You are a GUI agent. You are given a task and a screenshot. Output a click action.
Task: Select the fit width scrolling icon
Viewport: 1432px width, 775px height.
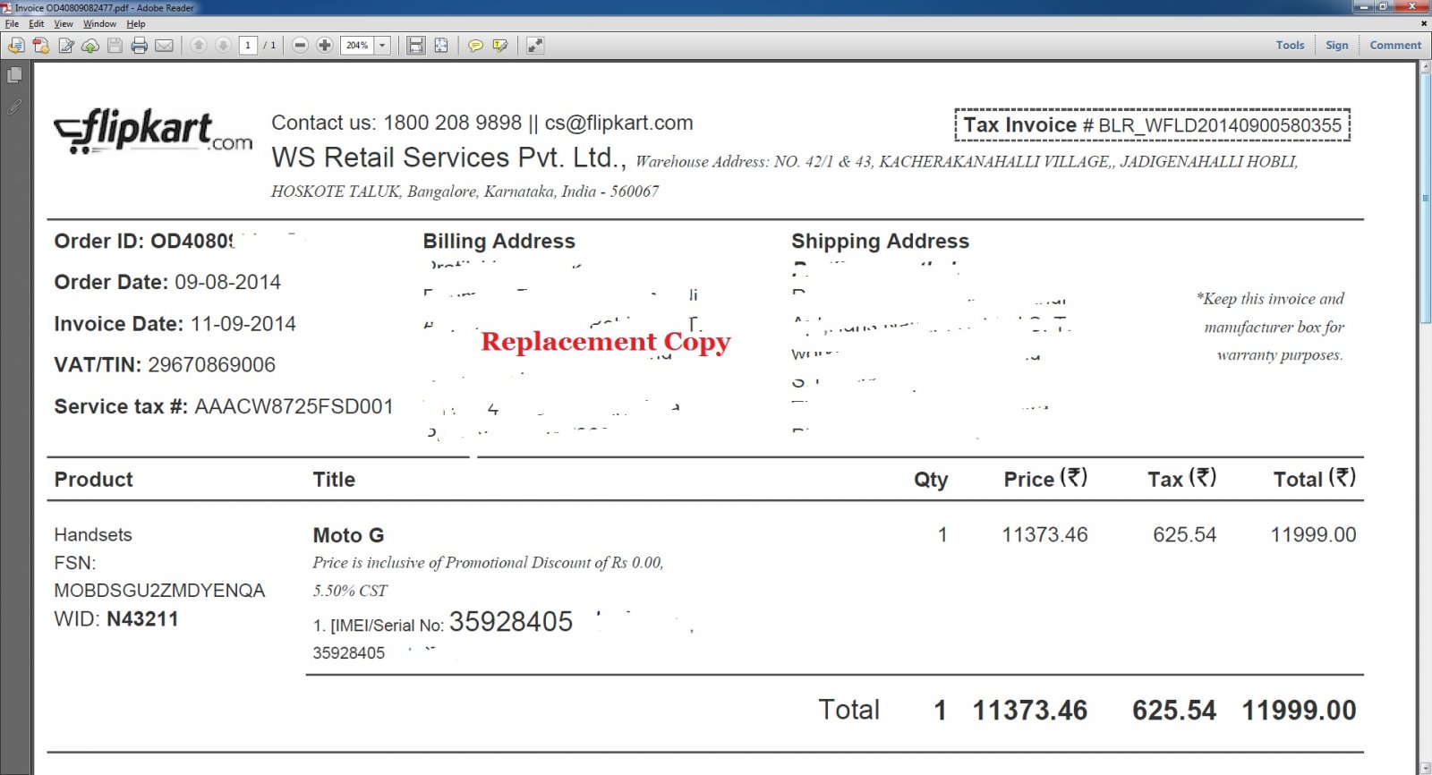(416, 46)
